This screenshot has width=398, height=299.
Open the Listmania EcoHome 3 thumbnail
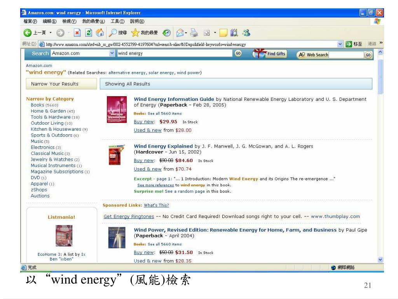64,236
